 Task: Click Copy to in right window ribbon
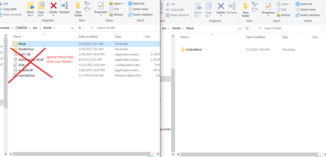pyautogui.click(x=208, y=10)
